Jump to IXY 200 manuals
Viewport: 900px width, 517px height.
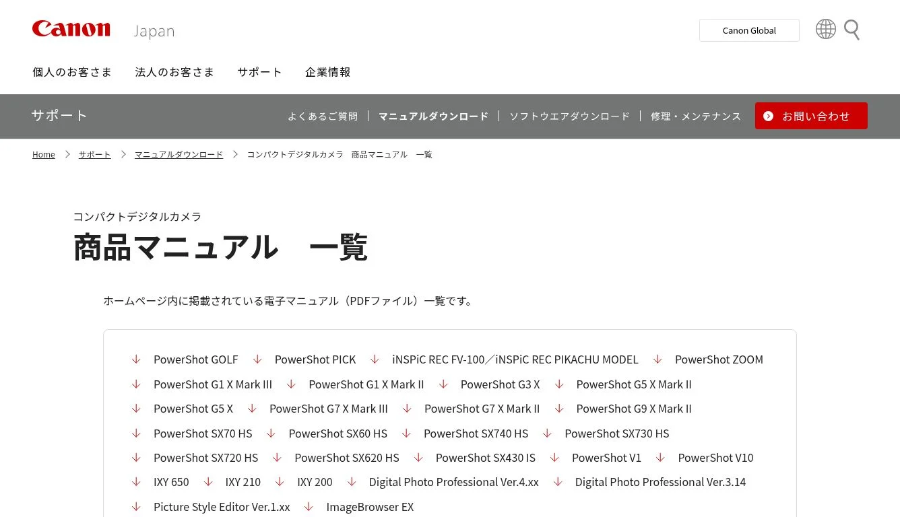(x=315, y=482)
